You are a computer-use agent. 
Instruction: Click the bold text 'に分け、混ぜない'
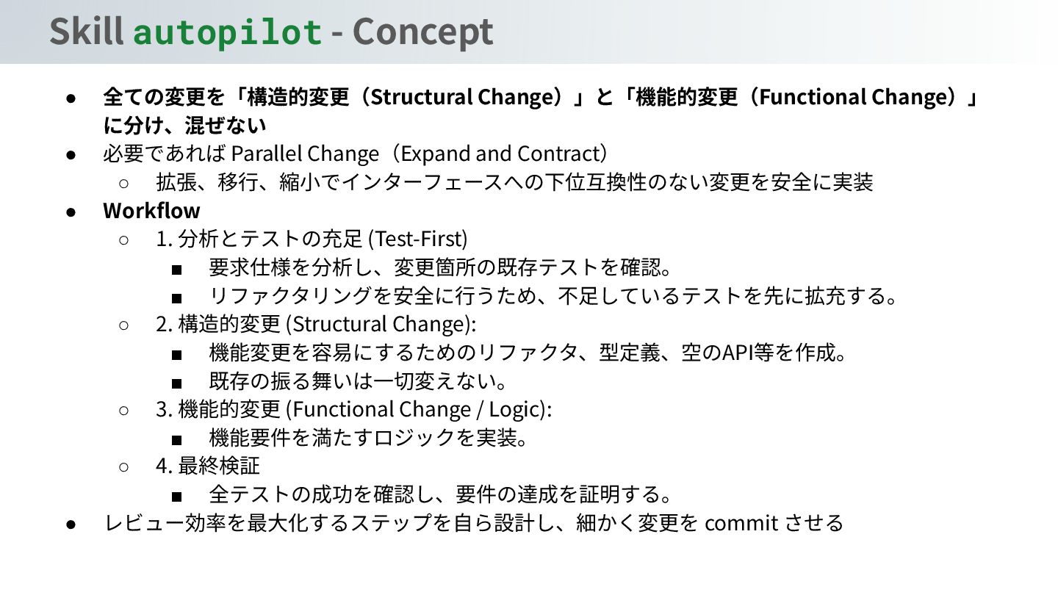click(x=184, y=126)
